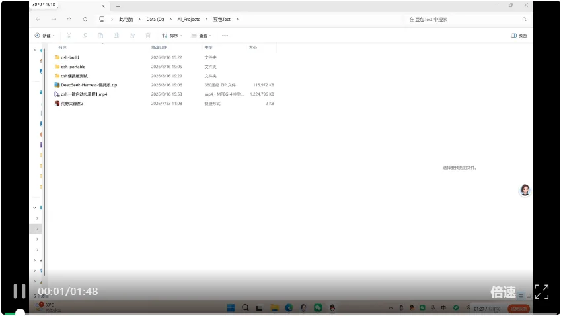Image resolution: width=561 pixels, height=316 pixels.
Task: Click the computer icon in address bar
Action: [x=102, y=19]
